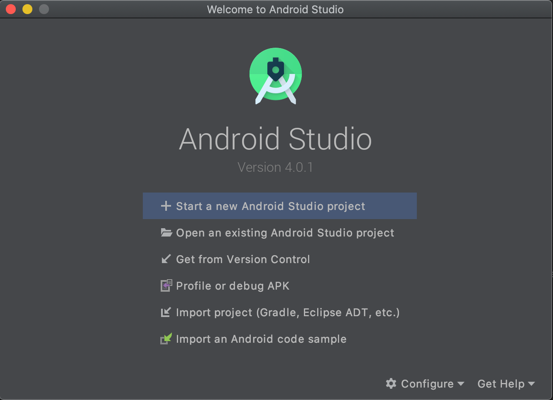Click the Android Studio logo
This screenshot has width=553, height=400.
(276, 76)
